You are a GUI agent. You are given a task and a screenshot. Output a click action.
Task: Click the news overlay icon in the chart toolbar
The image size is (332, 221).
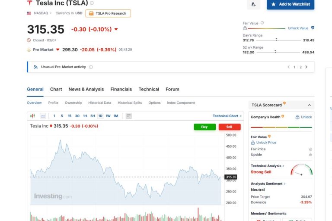click(128, 116)
